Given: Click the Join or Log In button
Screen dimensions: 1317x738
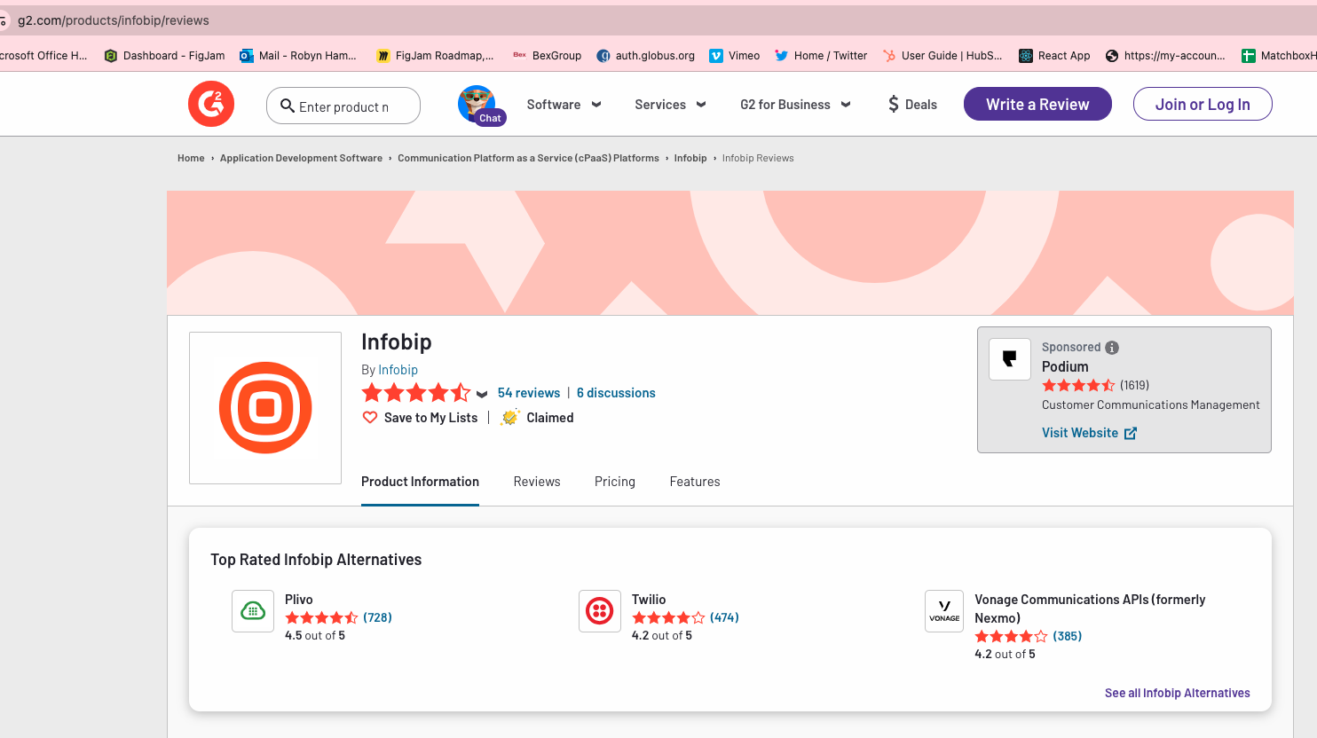Looking at the screenshot, I should (1203, 104).
